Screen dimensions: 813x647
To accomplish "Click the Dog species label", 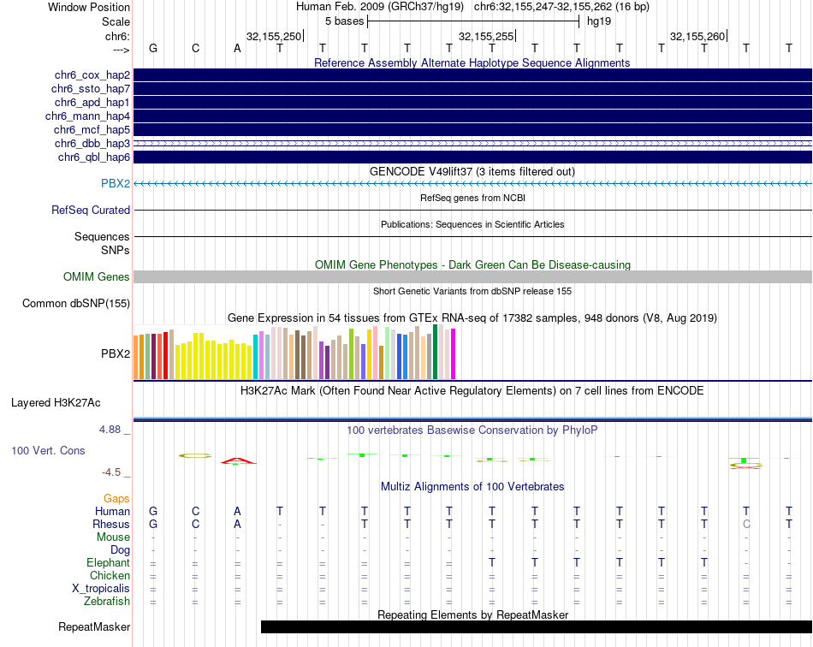I will [121, 550].
